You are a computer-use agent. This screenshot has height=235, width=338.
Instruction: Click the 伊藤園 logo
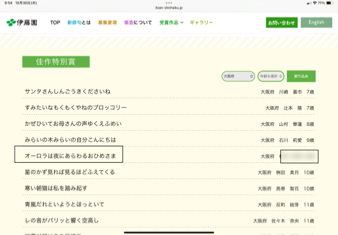[21, 23]
